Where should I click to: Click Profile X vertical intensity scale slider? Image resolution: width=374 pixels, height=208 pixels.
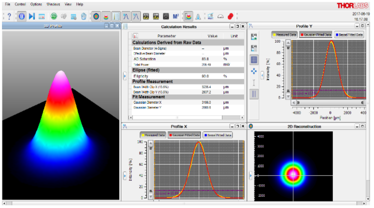[151, 169]
